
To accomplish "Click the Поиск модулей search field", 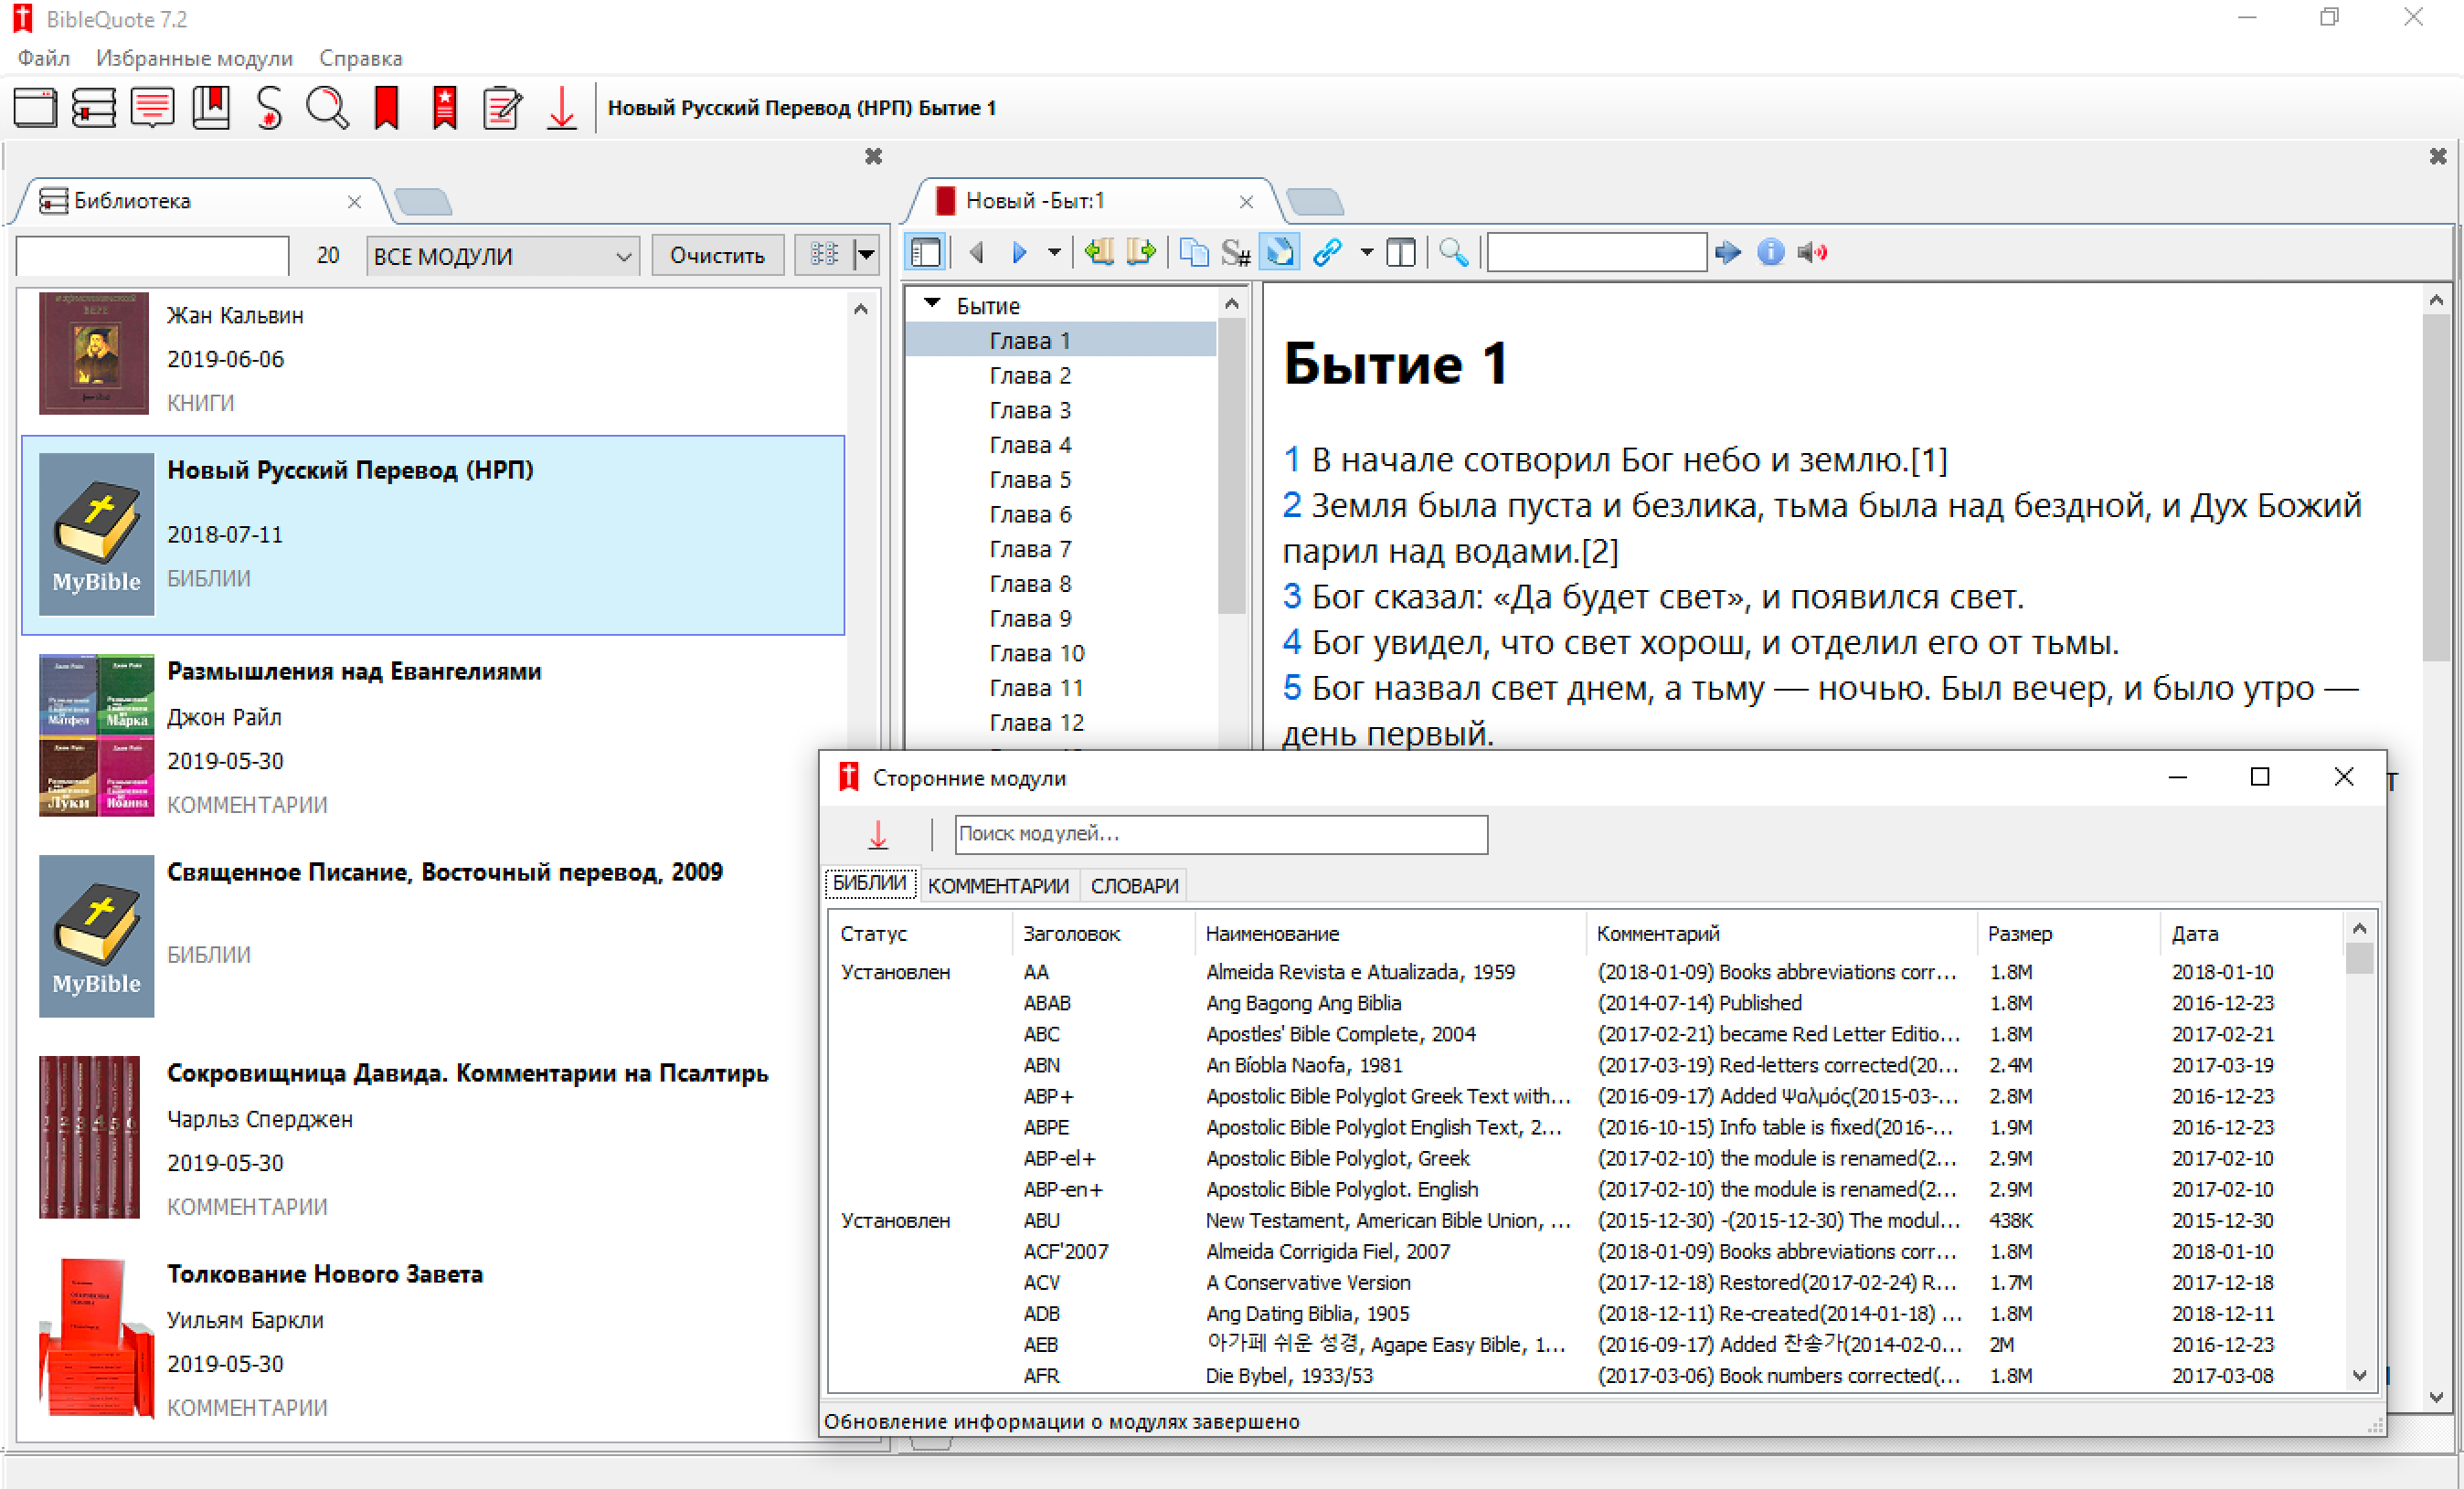I will 1220,833.
